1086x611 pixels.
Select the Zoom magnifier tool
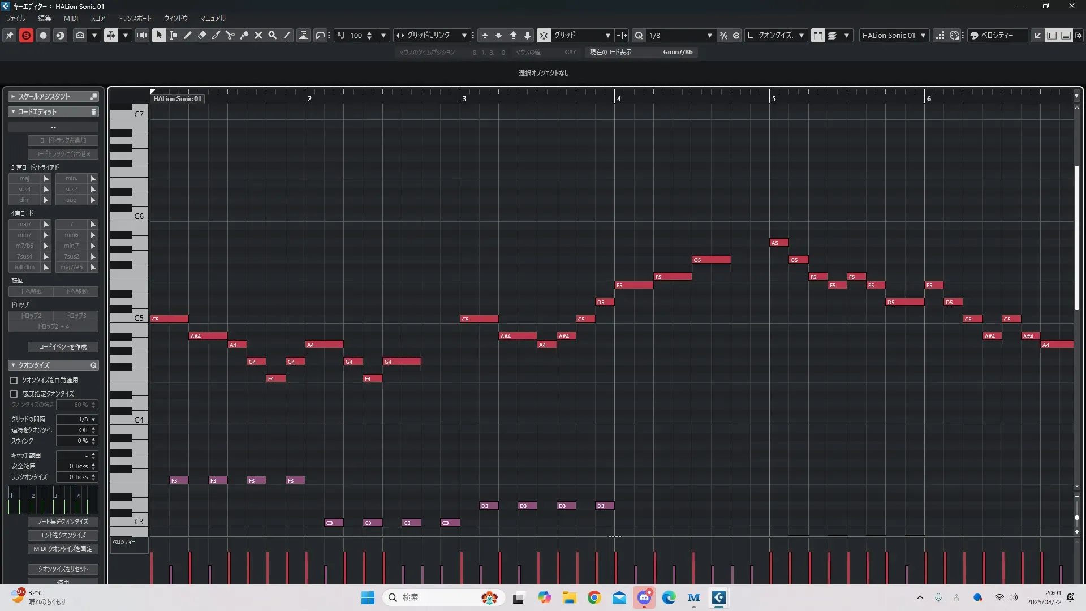click(x=273, y=35)
